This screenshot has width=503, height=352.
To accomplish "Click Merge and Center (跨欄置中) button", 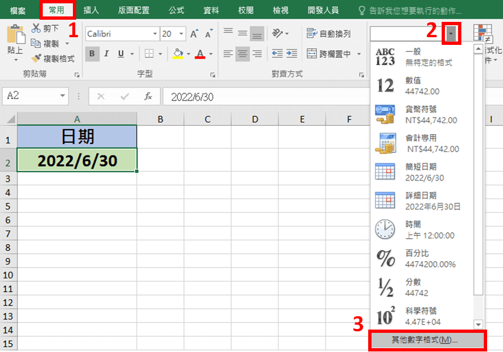I will (x=329, y=54).
